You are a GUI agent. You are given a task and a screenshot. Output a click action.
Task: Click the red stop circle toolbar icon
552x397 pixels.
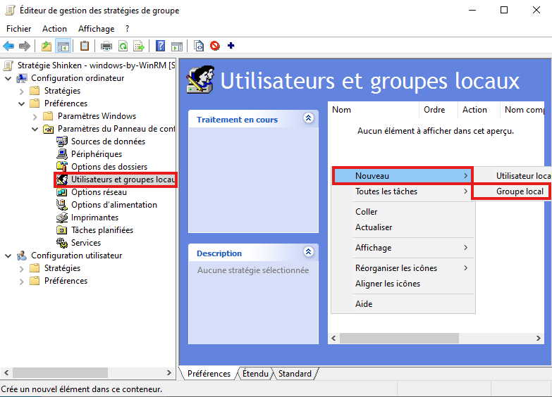tap(214, 46)
